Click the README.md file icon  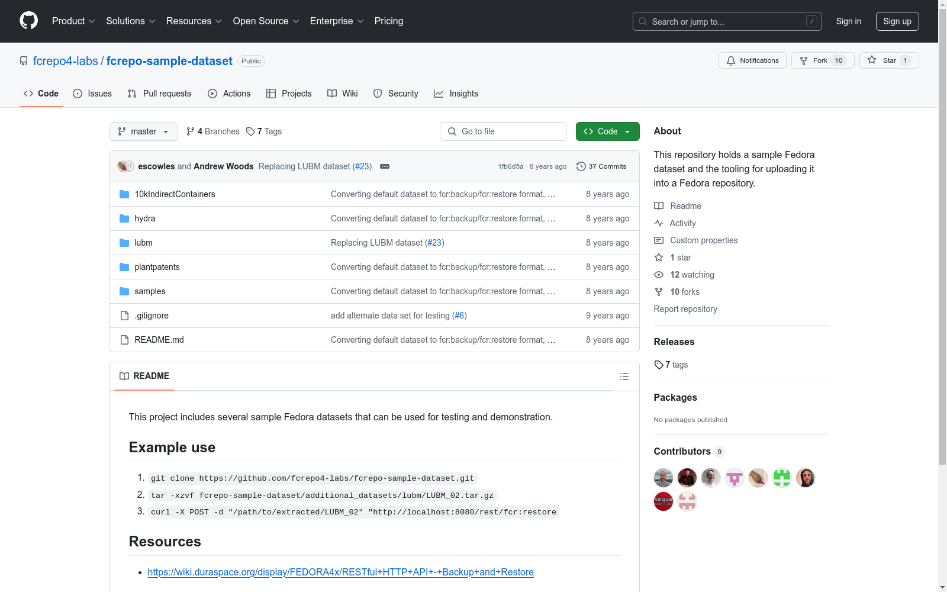pos(124,340)
